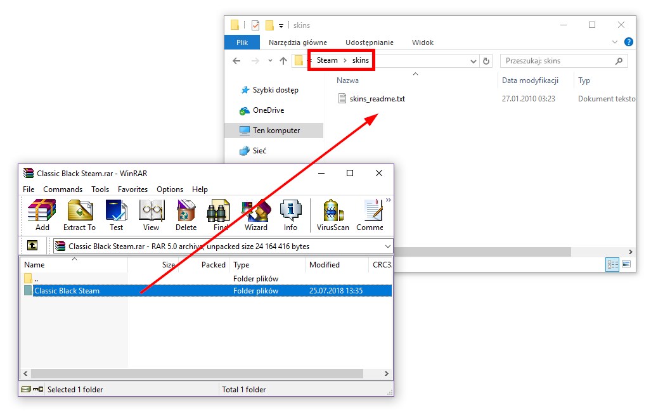Go back in Explorer skins window
This screenshot has width=651, height=417.
click(x=236, y=61)
